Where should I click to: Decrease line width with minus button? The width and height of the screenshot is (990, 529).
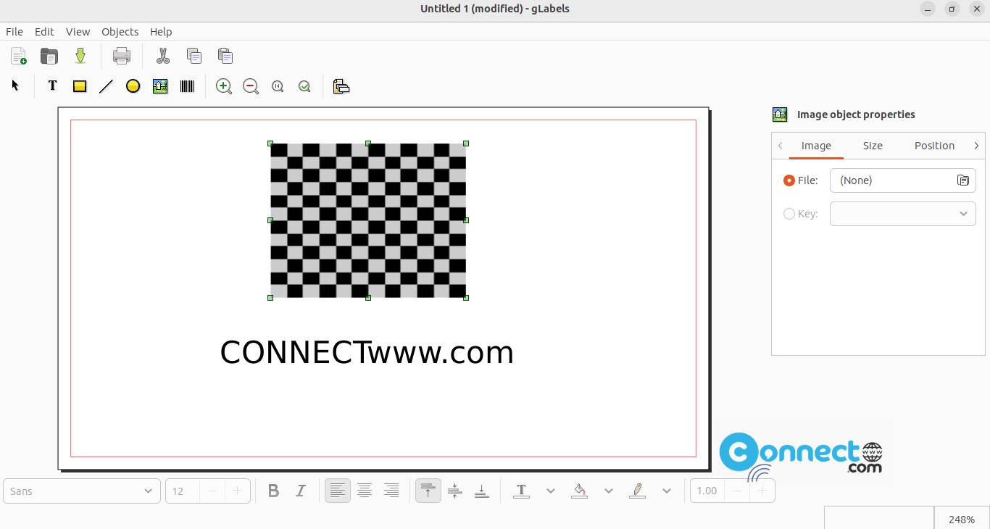click(x=737, y=491)
